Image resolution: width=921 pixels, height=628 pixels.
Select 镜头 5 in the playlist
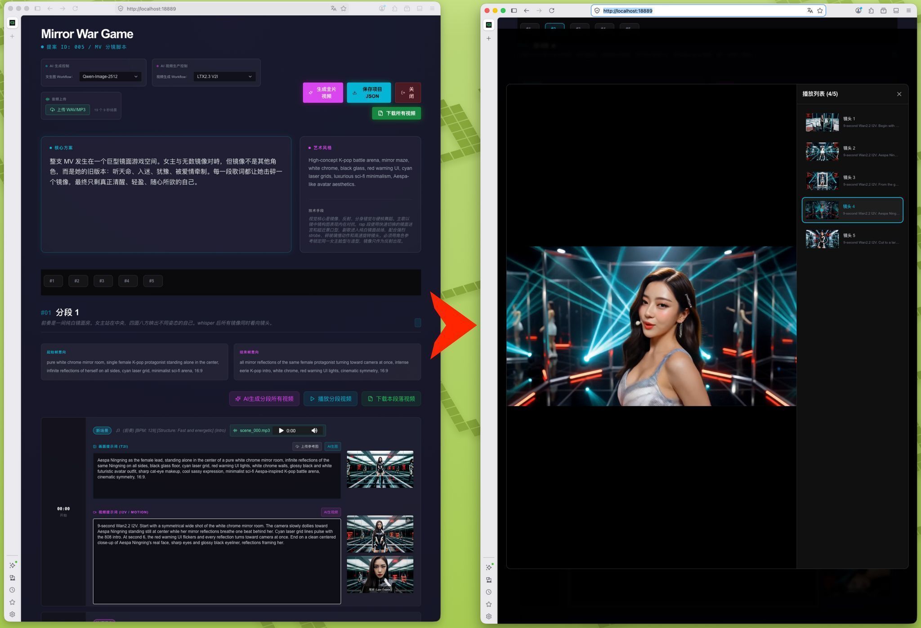[x=852, y=239]
